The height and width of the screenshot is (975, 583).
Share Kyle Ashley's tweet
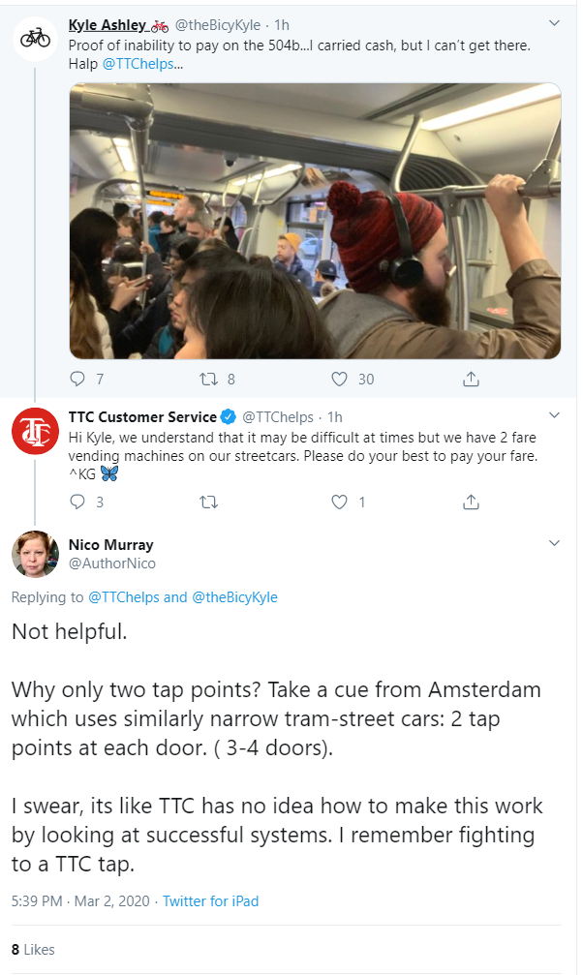(x=471, y=379)
